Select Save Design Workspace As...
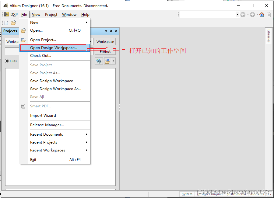This screenshot has width=274, height=198. pyautogui.click(x=55, y=89)
